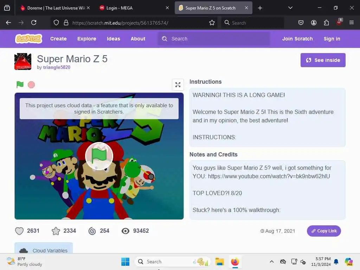The image size is (360, 270).
Task: Open the Pocket save icon
Action: pos(301,22)
